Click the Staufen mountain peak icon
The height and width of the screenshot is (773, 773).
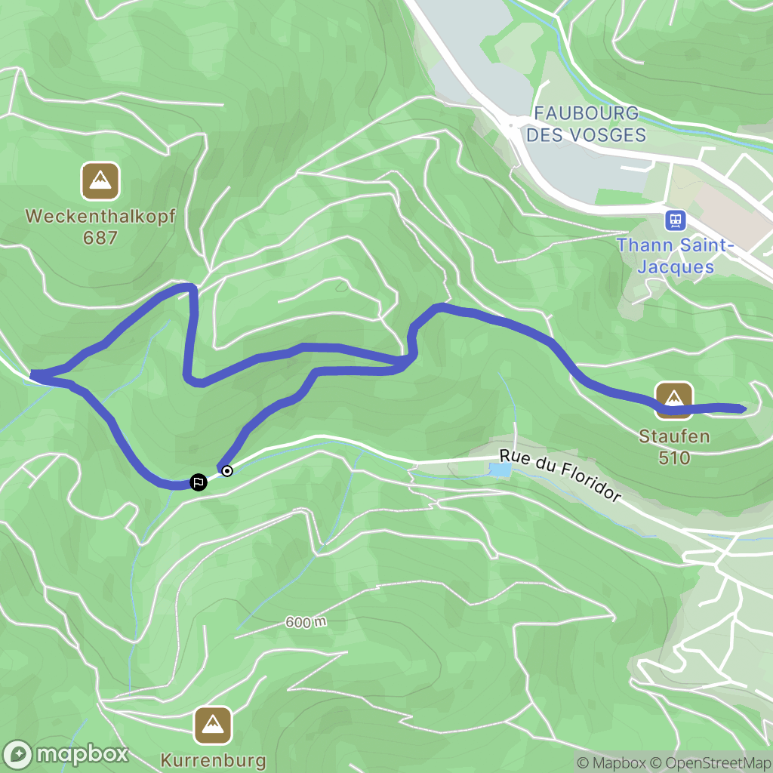click(674, 400)
